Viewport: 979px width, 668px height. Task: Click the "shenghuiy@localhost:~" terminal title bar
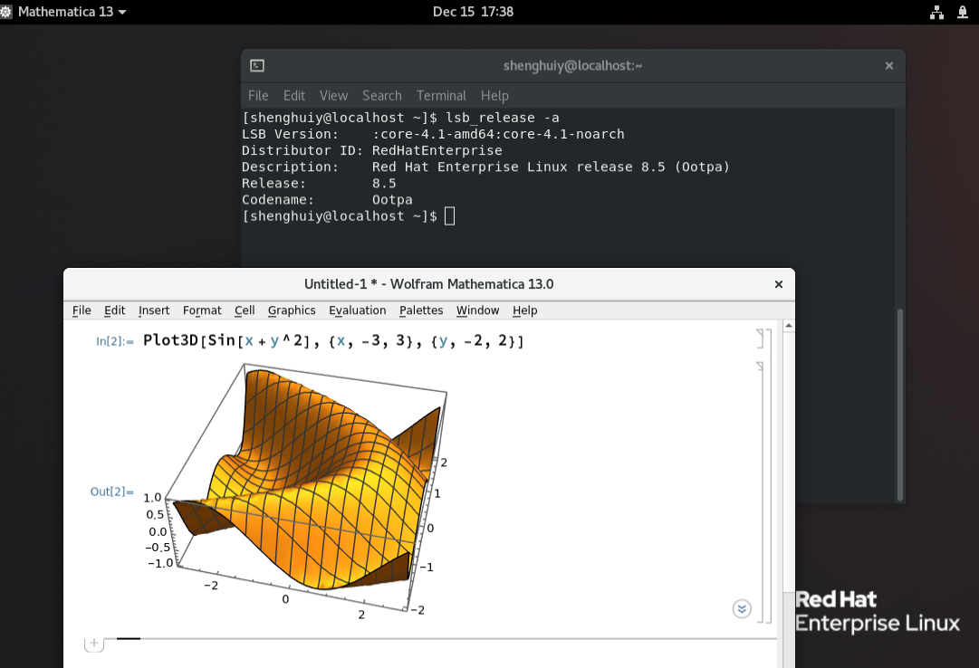pos(572,65)
